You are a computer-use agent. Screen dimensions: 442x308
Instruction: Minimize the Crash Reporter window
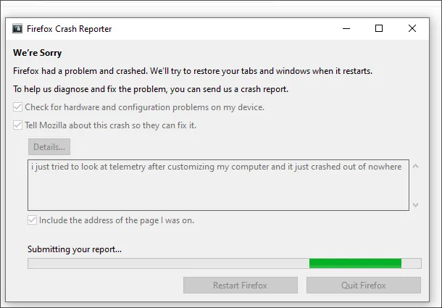pos(346,28)
